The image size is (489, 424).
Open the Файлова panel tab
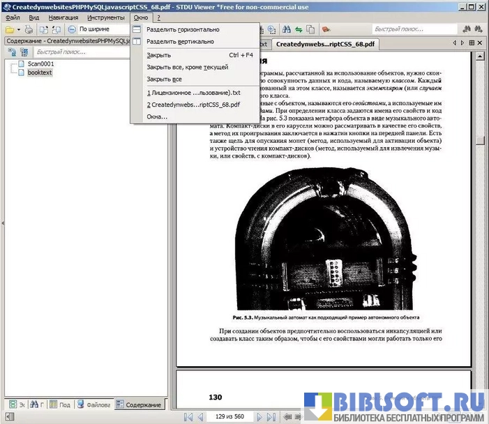coord(93,404)
